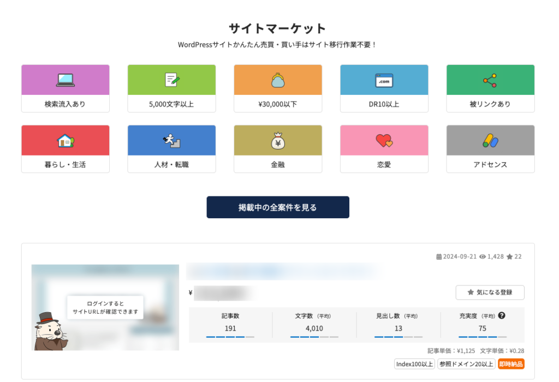
Task: Open the .com browser icon category
Action: pyautogui.click(x=384, y=80)
